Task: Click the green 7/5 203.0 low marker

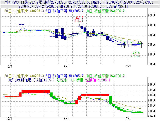Action: pyautogui.click(x=135, y=54)
